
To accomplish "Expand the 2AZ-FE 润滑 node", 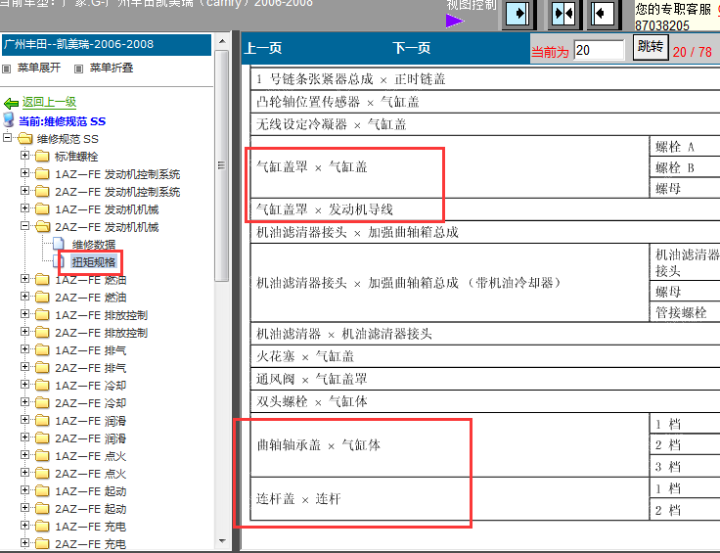I will [24, 438].
